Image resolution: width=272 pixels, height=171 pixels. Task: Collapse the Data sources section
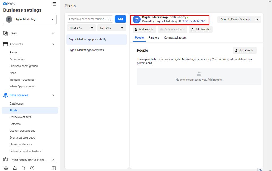click(52, 95)
